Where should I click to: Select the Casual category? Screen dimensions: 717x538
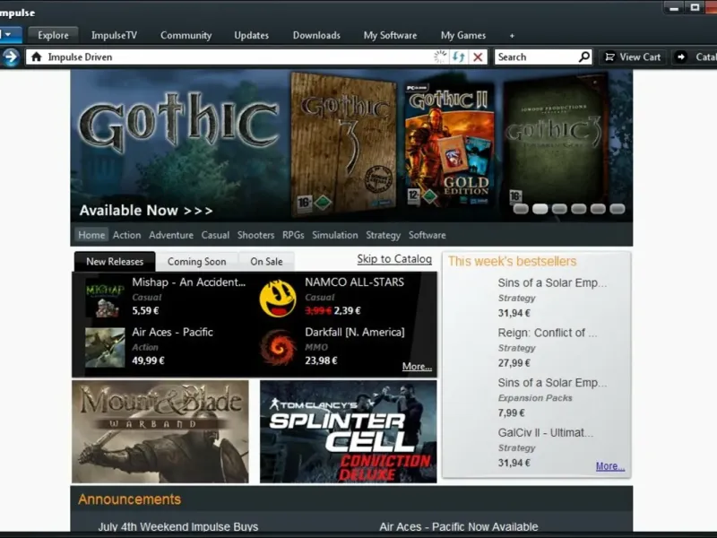pyautogui.click(x=215, y=235)
